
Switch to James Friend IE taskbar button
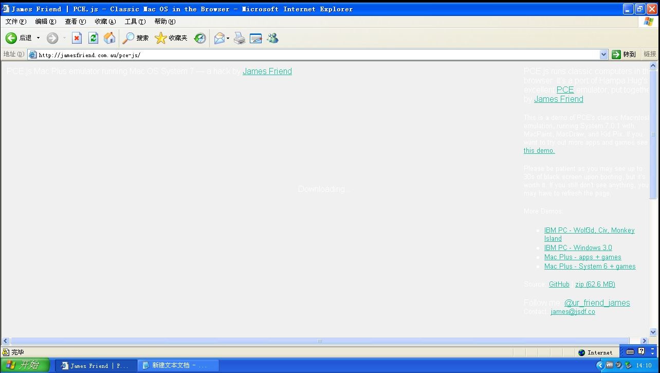pos(96,366)
